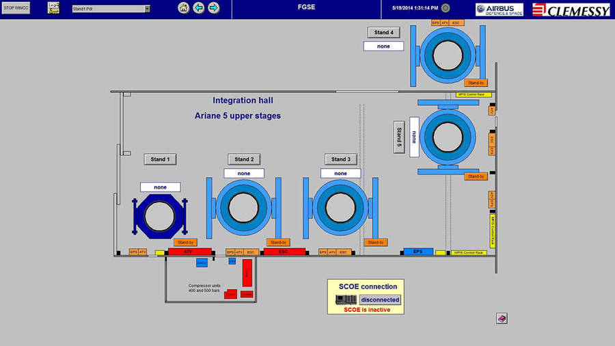The height and width of the screenshot is (346, 615).
Task: Click Stand 3 Stand-by indicator
Action: [x=376, y=243]
